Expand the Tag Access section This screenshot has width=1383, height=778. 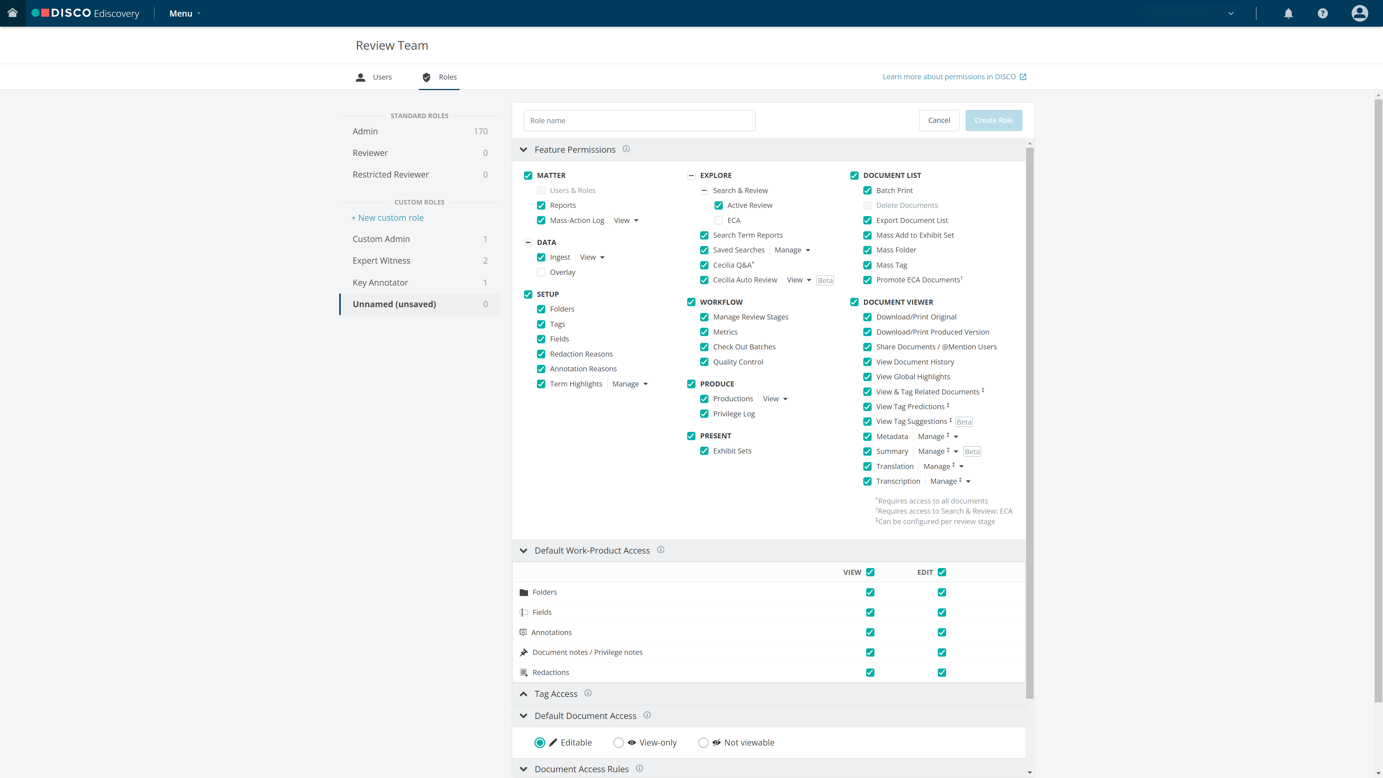(523, 694)
